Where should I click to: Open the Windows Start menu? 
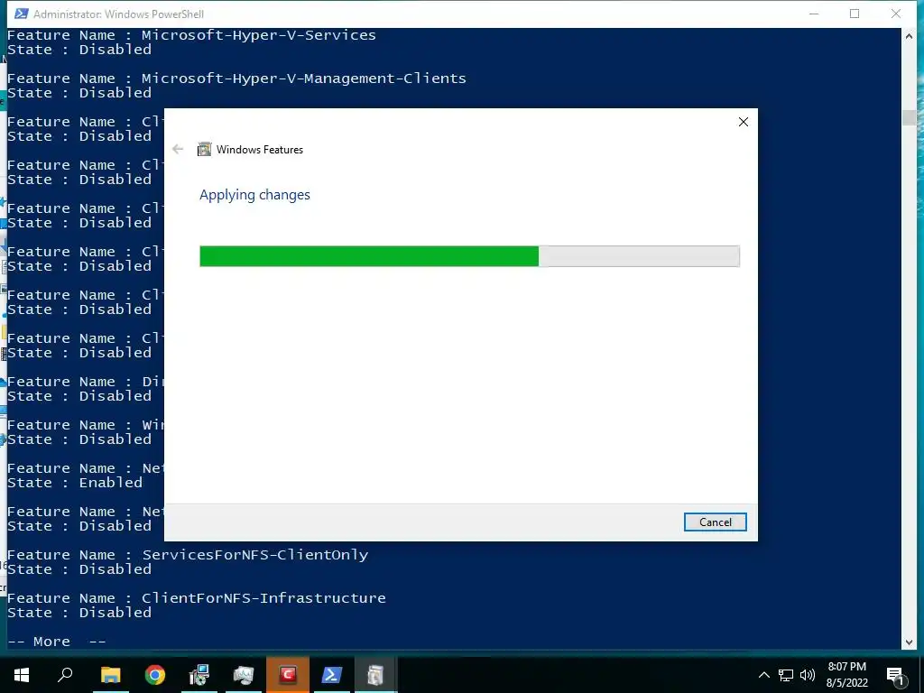22,675
